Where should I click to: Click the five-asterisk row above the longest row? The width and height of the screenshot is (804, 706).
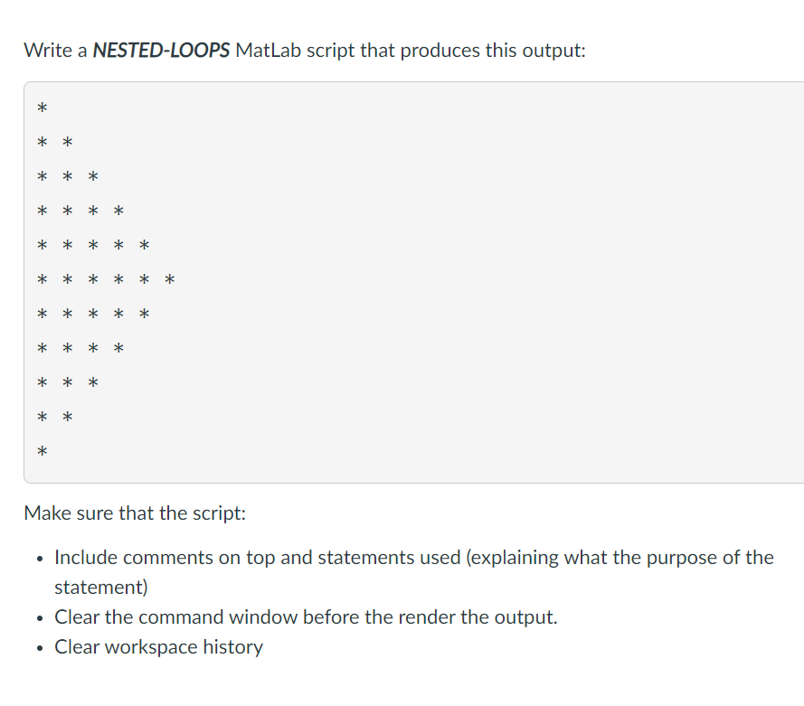(93, 245)
